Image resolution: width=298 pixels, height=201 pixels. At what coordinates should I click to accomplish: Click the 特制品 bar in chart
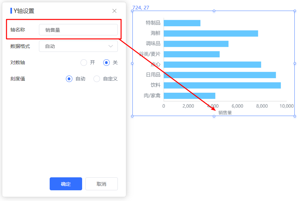coord(182,23)
